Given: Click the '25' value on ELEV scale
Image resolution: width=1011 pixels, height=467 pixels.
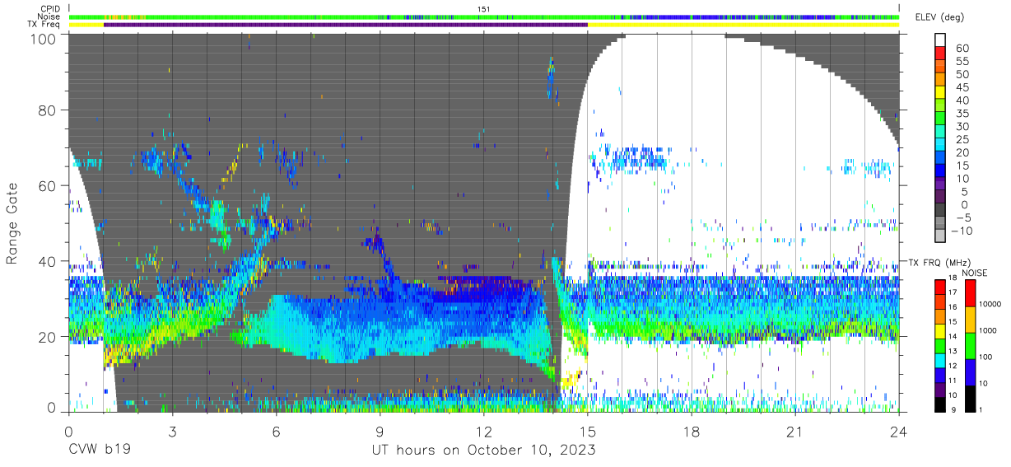Looking at the screenshot, I should point(961,140).
